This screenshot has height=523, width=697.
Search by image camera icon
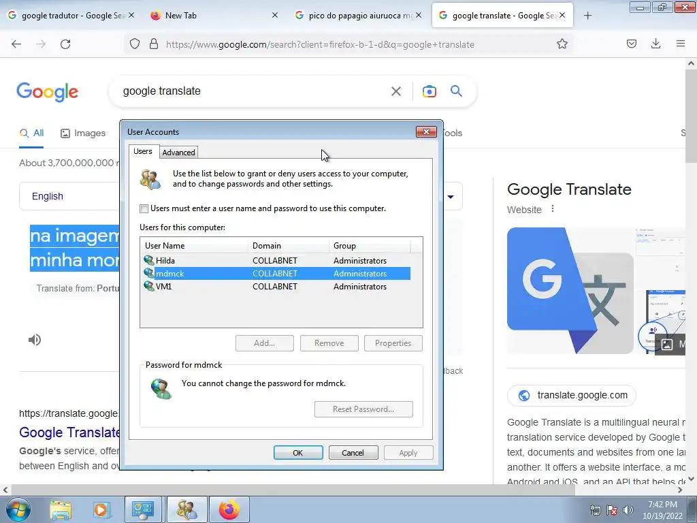tap(429, 91)
